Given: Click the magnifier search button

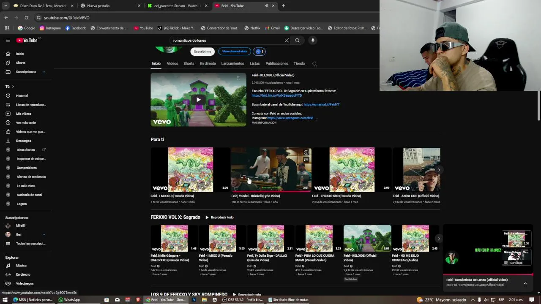Looking at the screenshot, I should [298, 41].
